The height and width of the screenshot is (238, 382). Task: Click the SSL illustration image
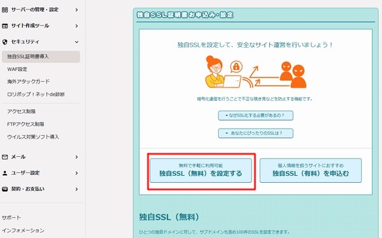(255, 72)
